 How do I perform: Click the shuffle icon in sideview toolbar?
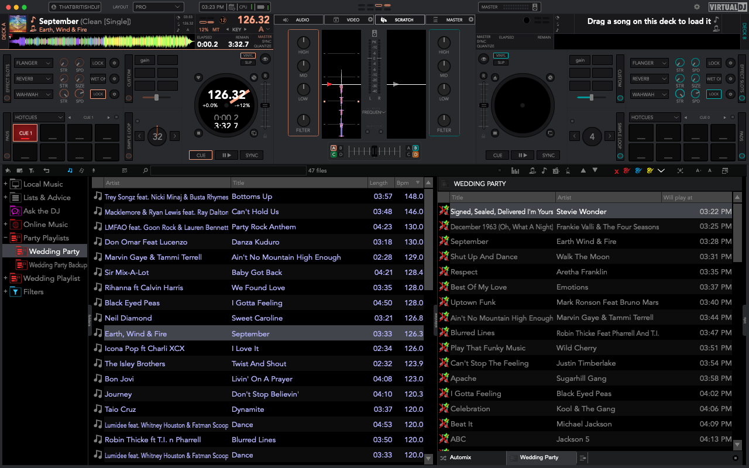tap(680, 170)
